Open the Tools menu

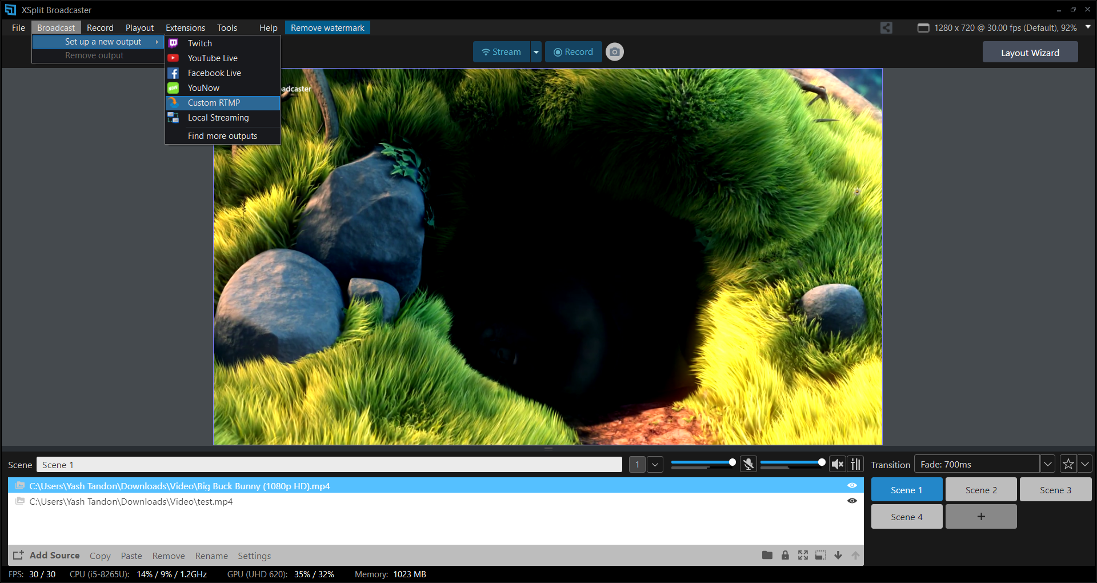(x=227, y=27)
